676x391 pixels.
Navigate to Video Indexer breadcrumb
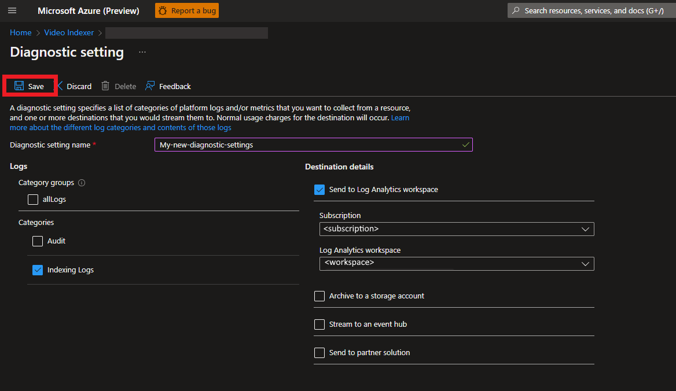(x=69, y=33)
